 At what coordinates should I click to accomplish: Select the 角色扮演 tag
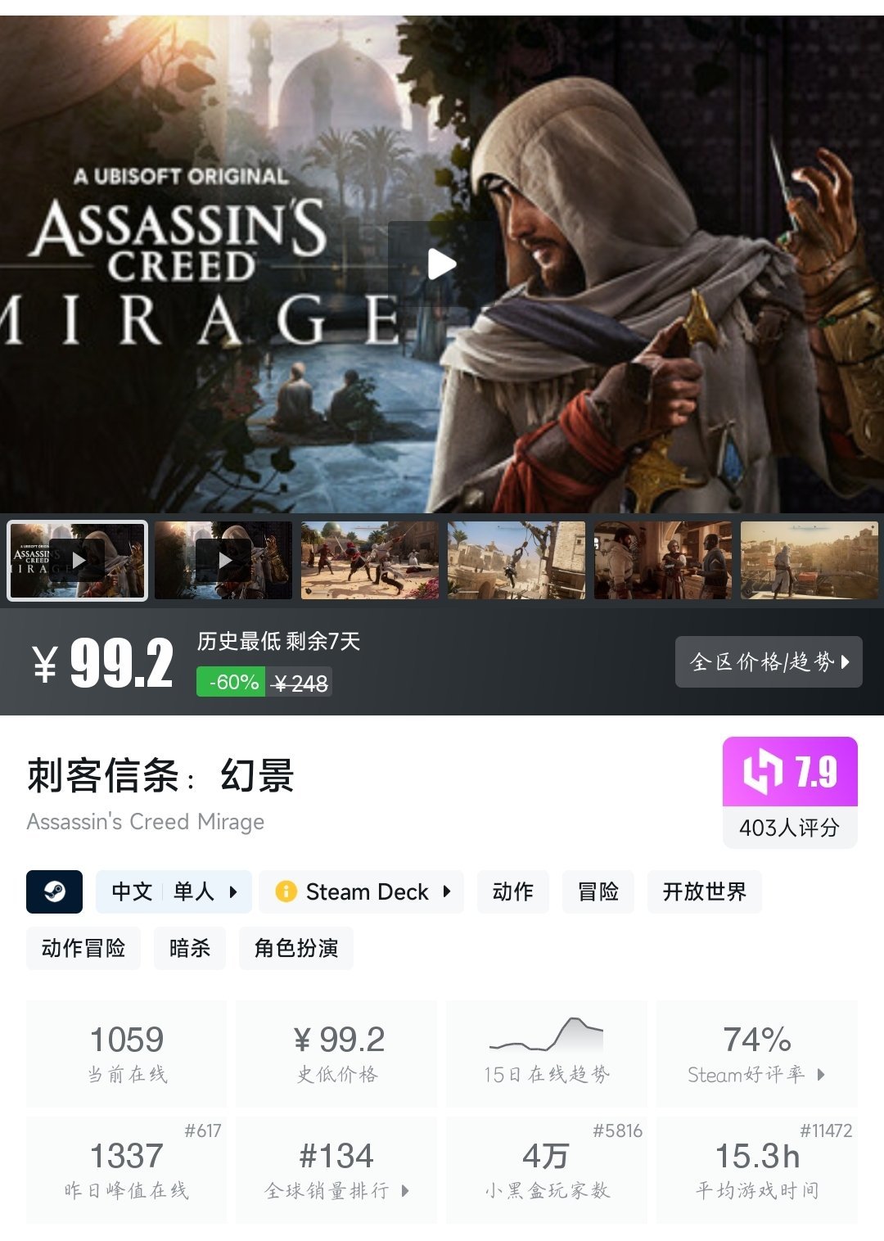[x=296, y=948]
